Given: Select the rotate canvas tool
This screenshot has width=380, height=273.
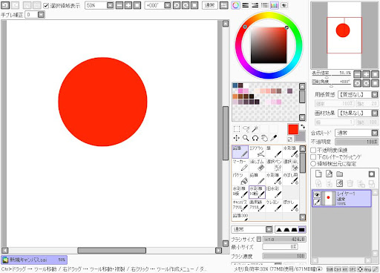Looking at the screenshot, I should [x=255, y=138].
